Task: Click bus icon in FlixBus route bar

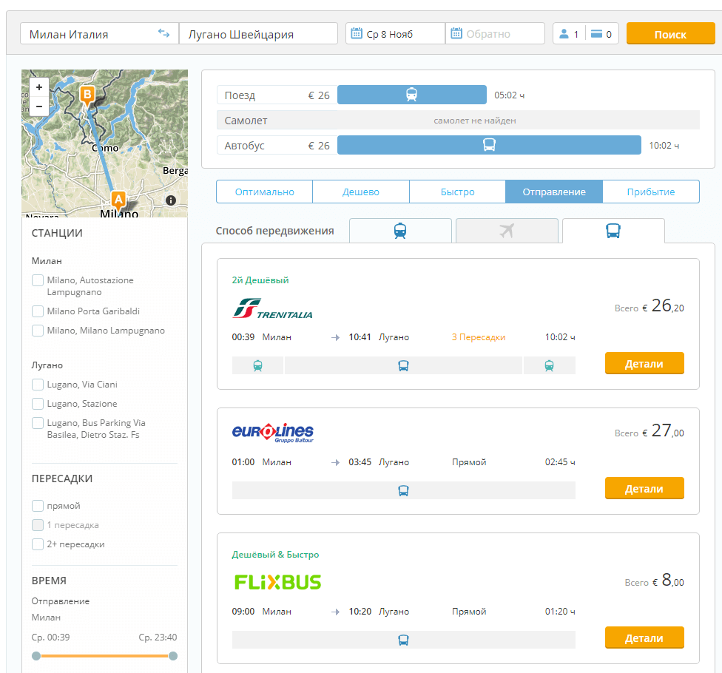Action: tap(403, 640)
